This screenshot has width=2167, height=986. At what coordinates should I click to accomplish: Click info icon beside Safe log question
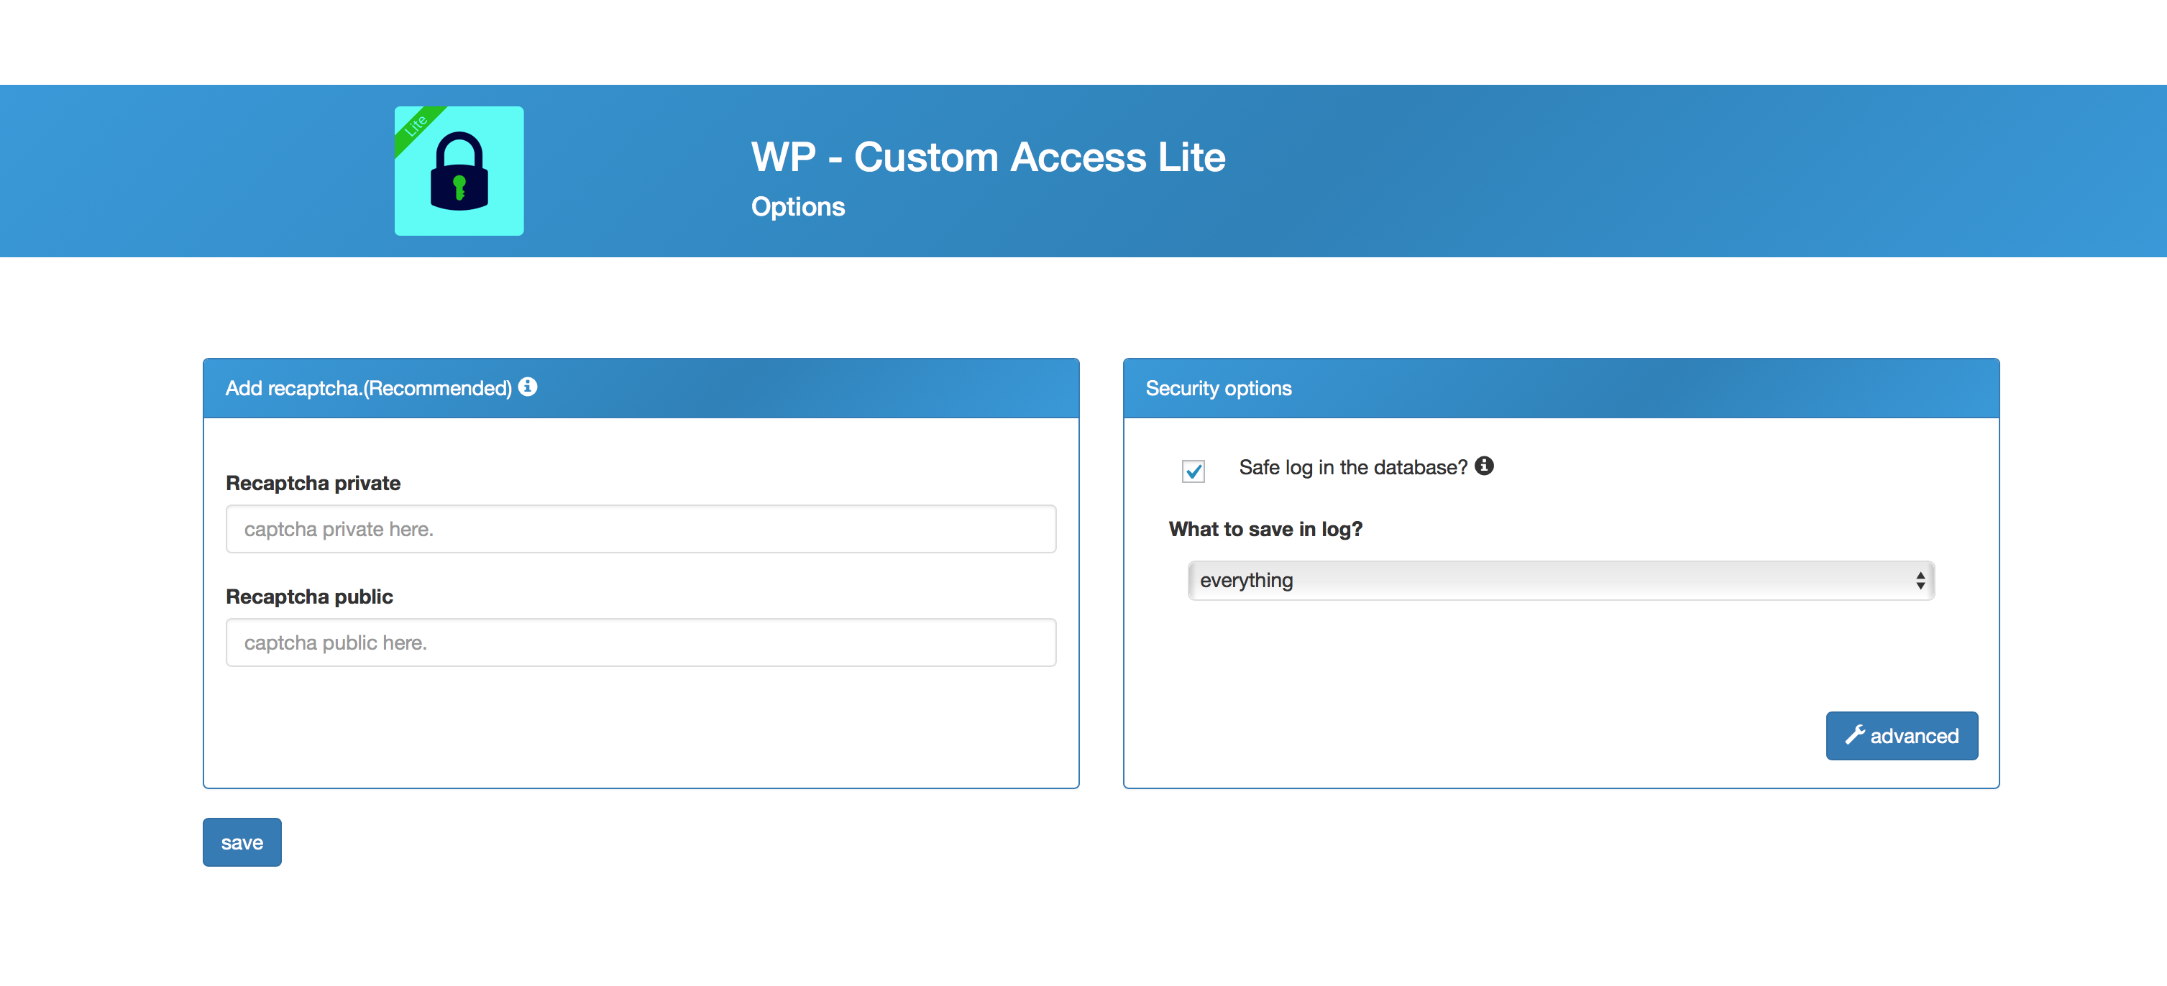pyautogui.click(x=1484, y=466)
